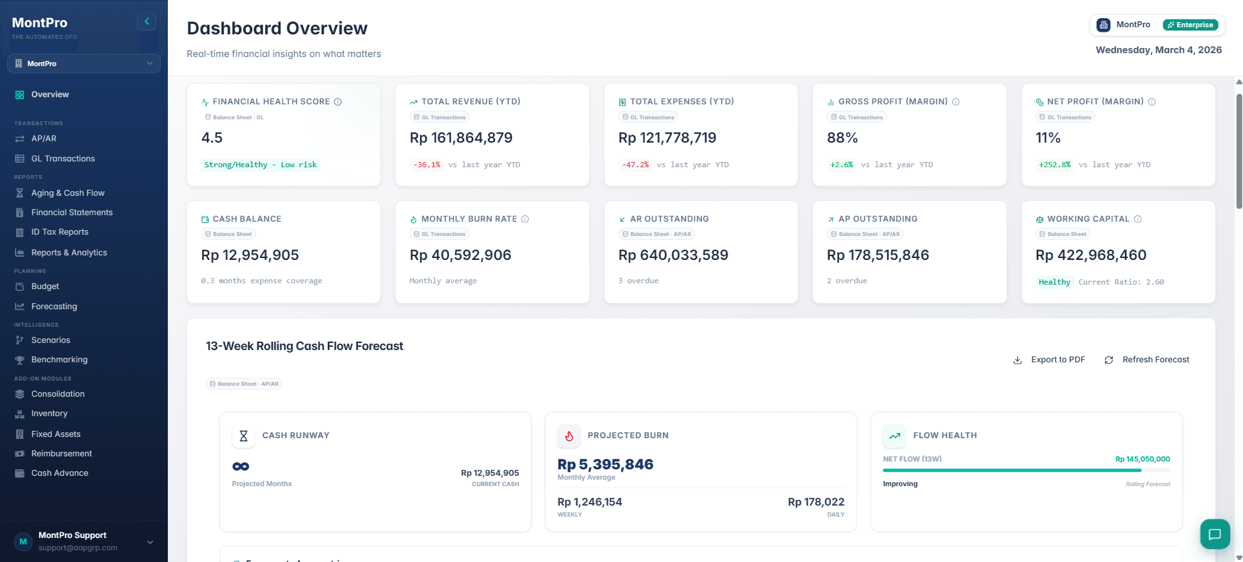Open the MontPro company selector dropdown

tap(84, 64)
